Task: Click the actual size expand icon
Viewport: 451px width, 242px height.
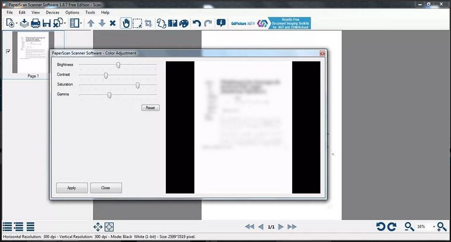Action: click(109, 227)
